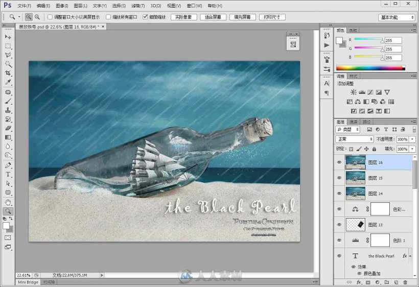Click the 图层 13 layer thumbnail
The image size is (419, 287).
(x=356, y=225)
